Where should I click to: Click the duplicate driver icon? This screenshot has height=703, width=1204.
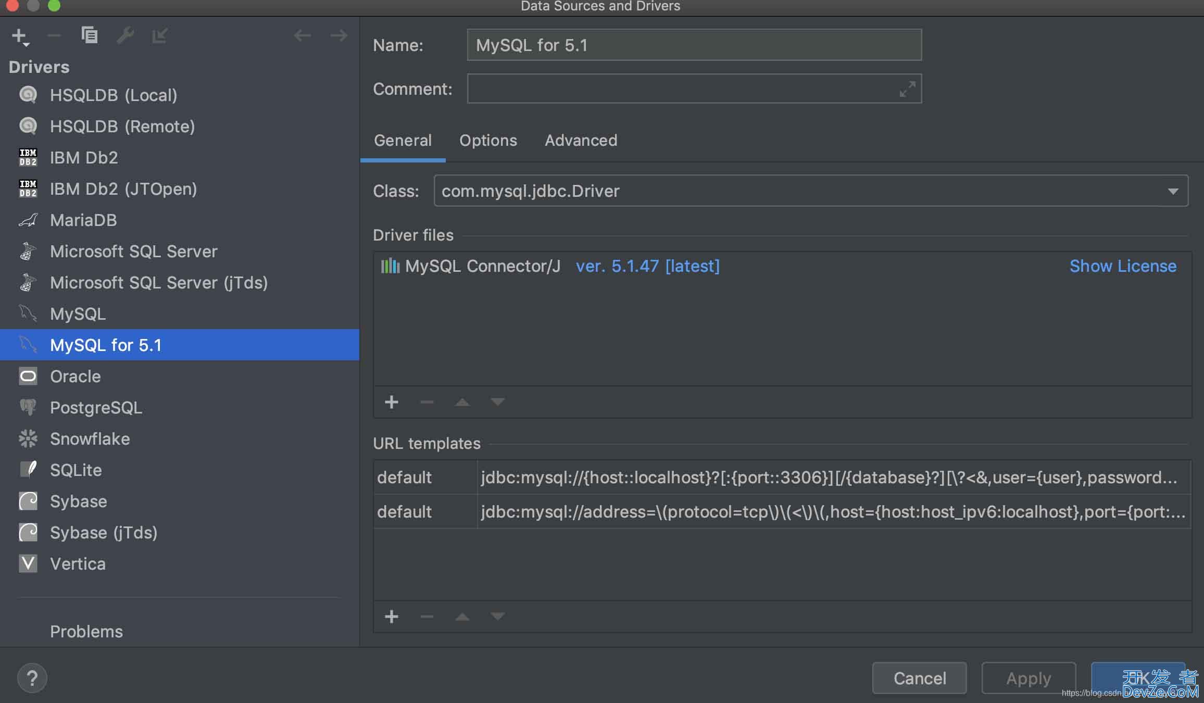pos(90,35)
